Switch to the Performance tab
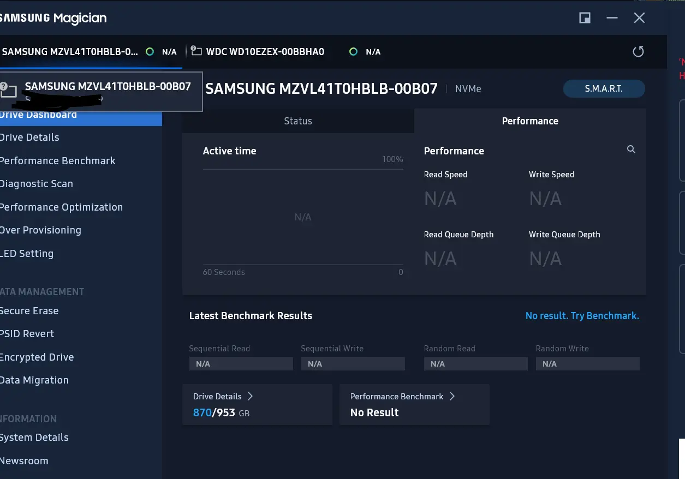 coord(530,121)
